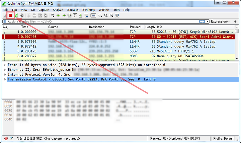Click the Expression… button
241x143 pixels.
(220, 21)
